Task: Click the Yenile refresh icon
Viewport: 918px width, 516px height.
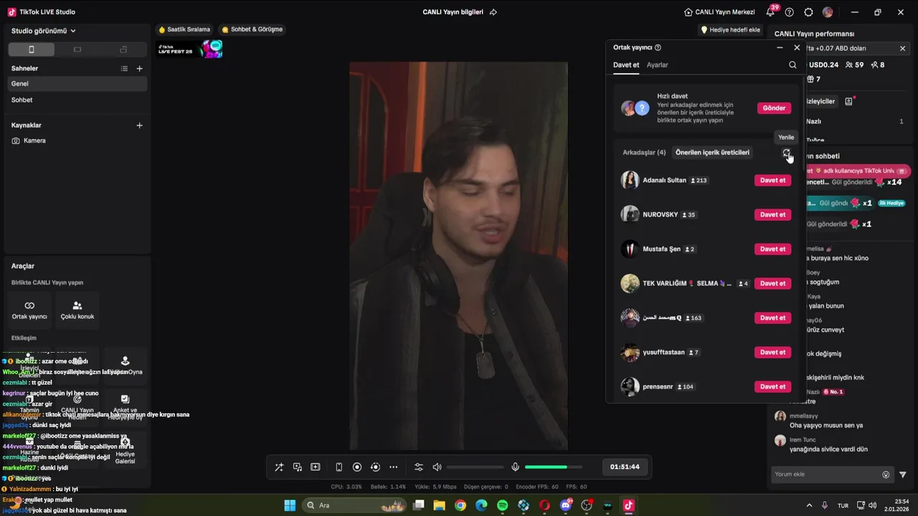Action: [787, 153]
